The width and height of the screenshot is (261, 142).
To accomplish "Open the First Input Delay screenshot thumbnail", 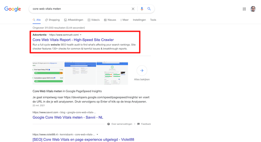I will (x=48, y=74).
